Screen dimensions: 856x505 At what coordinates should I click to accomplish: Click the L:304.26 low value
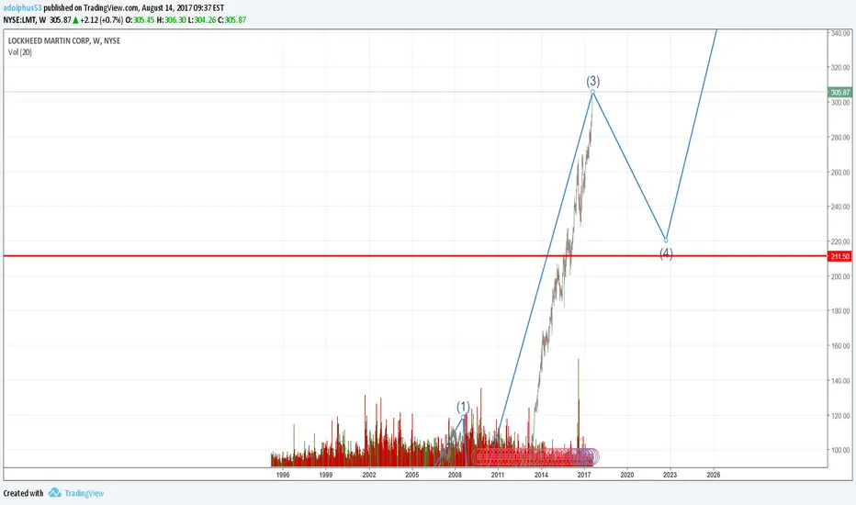(202, 20)
